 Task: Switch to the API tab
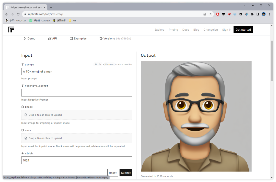point(52,39)
